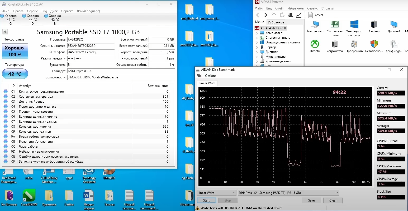Select Linear Write tab in benchmark
This screenshot has width=408, height=211.
pos(207,83)
